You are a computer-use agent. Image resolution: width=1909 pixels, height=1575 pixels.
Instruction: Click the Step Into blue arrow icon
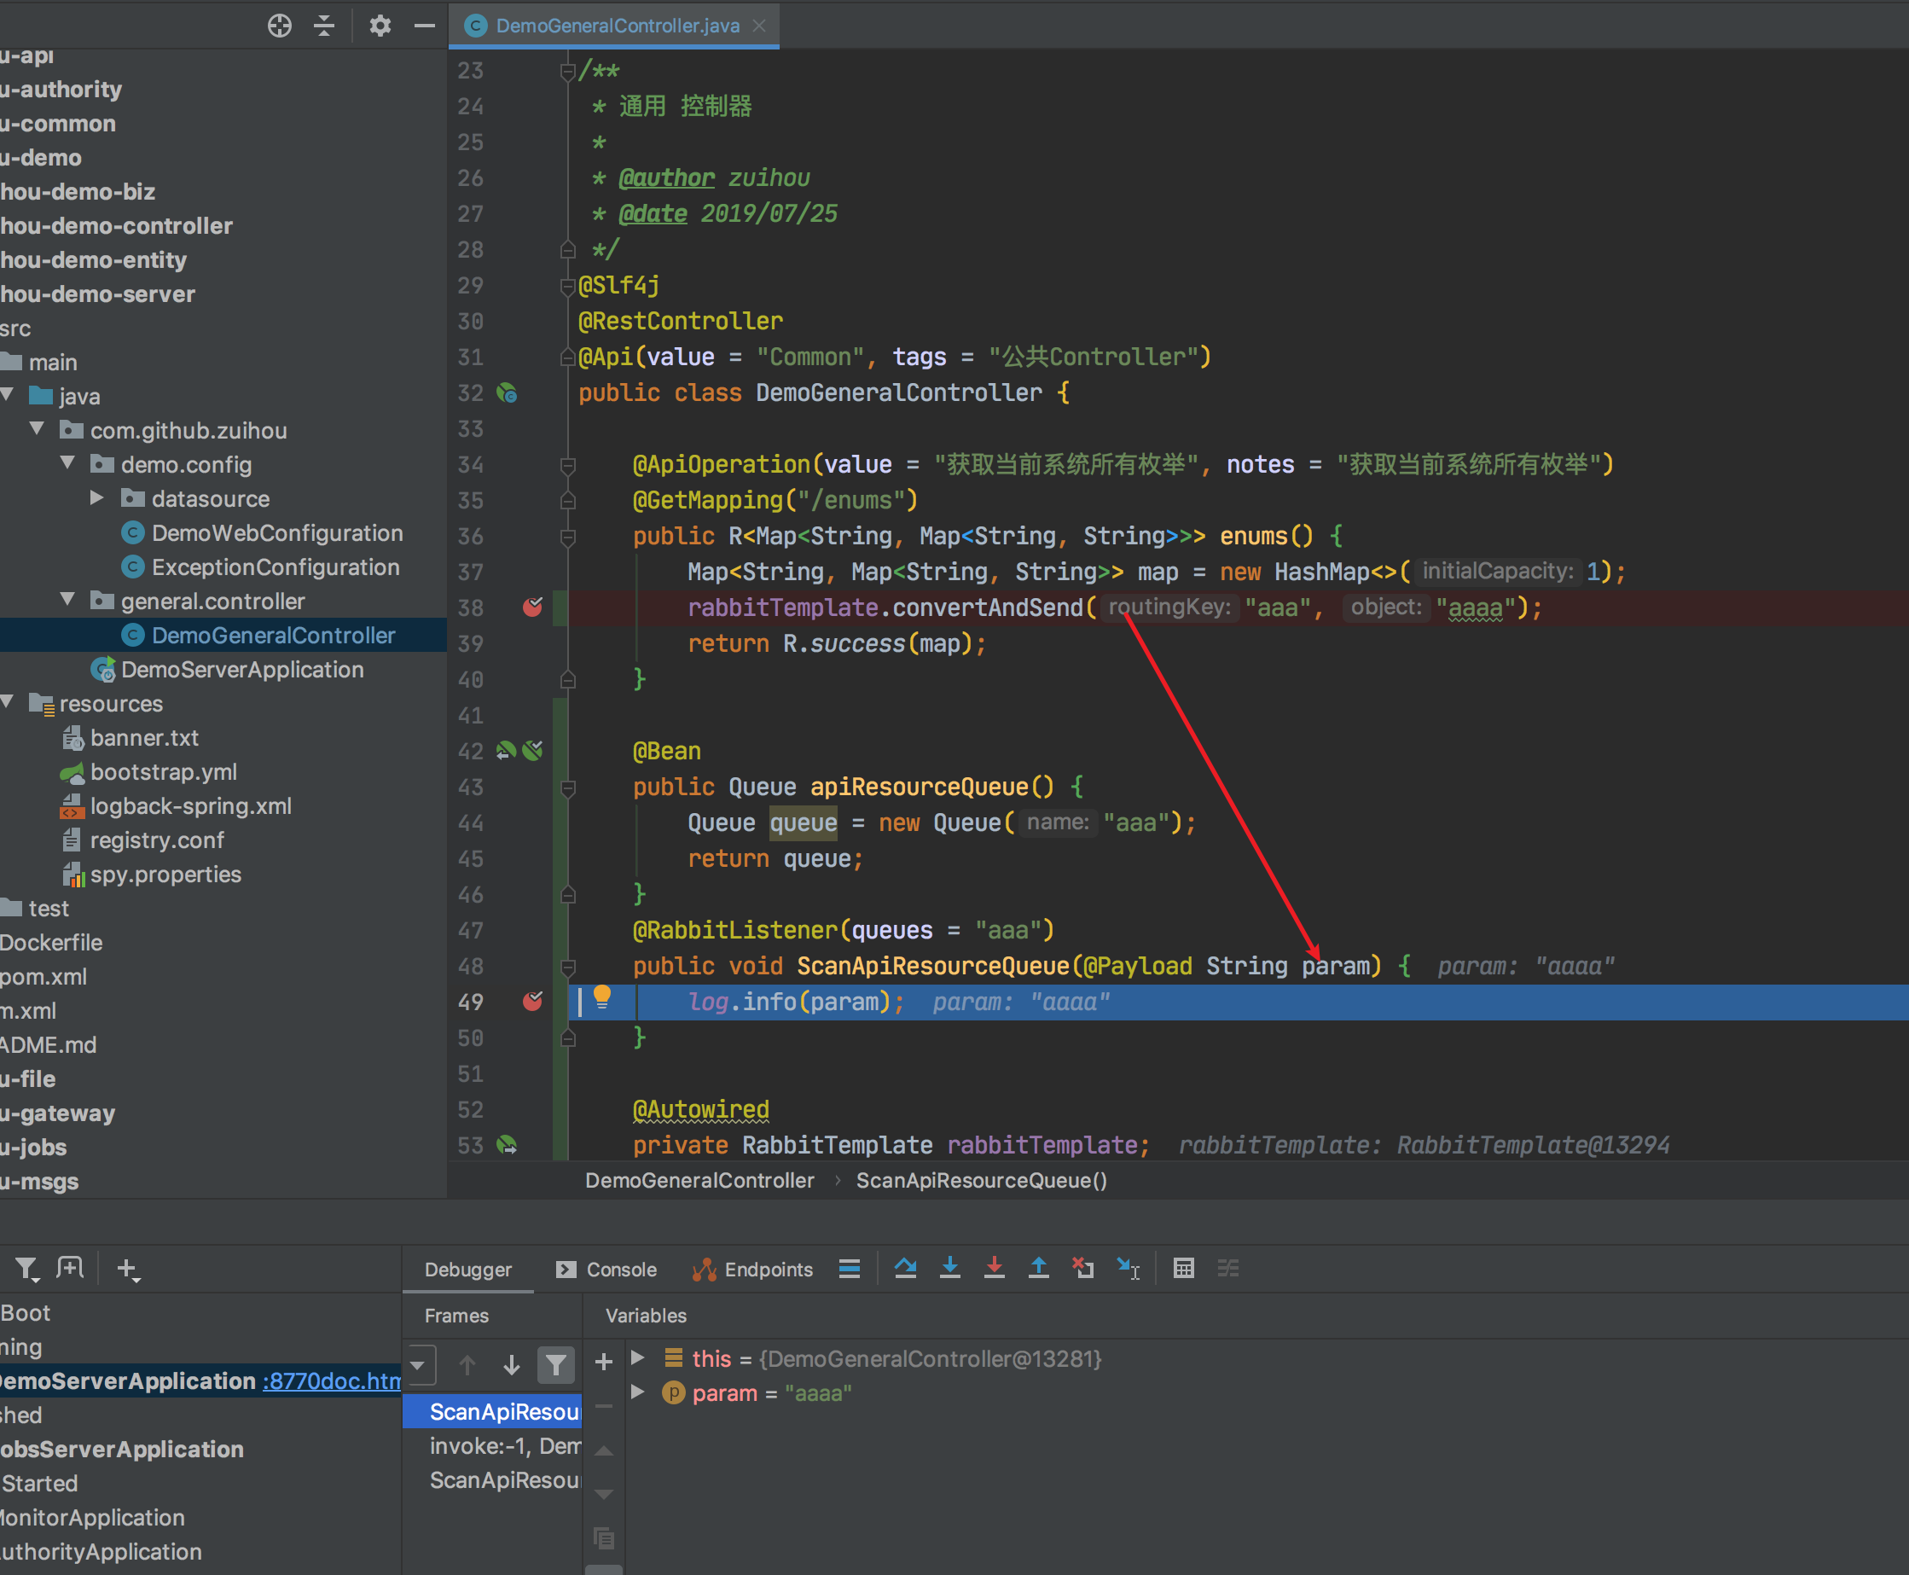[x=950, y=1269]
